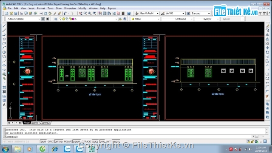Select the Circle draw tool
The image size is (272, 153).
click(4, 52)
